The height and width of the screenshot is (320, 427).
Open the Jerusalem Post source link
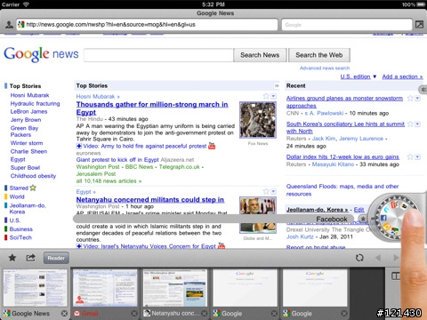(x=96, y=173)
